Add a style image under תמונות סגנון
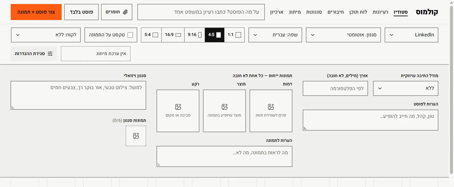The width and height of the screenshot is (454, 187). click(136, 136)
